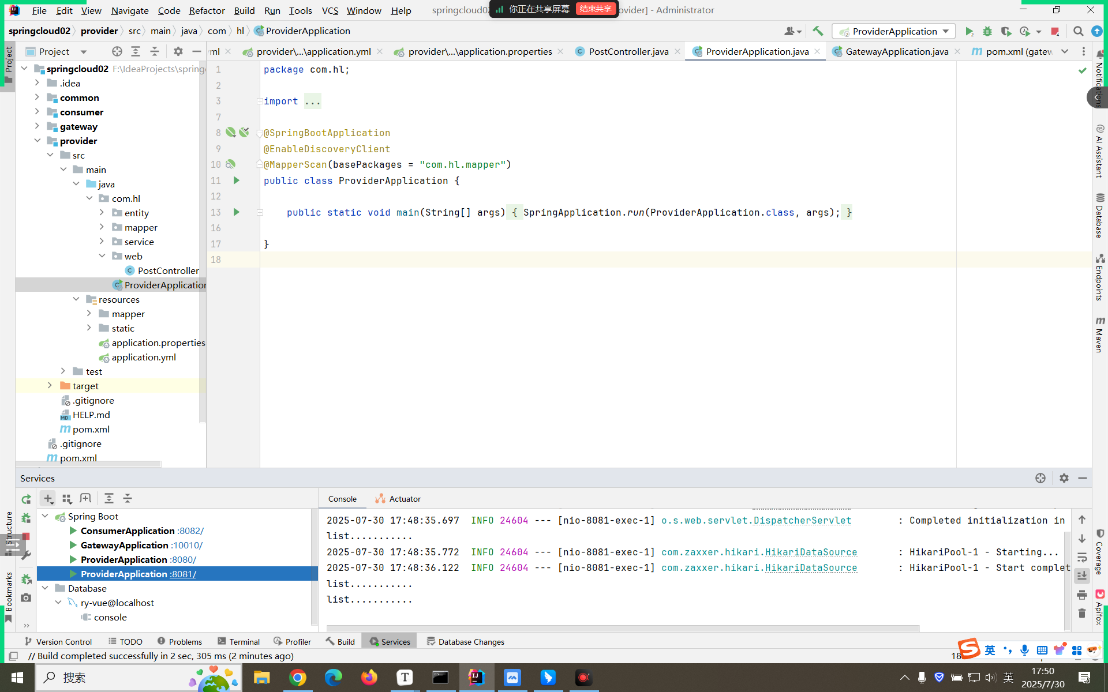Switch to PostController.java tab
This screenshot has height=692, width=1108.
[x=628, y=51]
